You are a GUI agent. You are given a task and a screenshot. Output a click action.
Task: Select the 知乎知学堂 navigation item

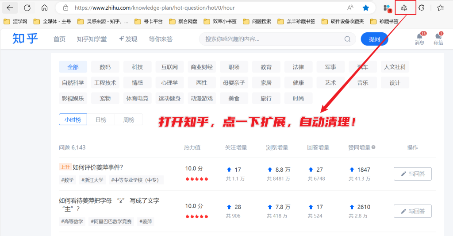click(x=92, y=39)
